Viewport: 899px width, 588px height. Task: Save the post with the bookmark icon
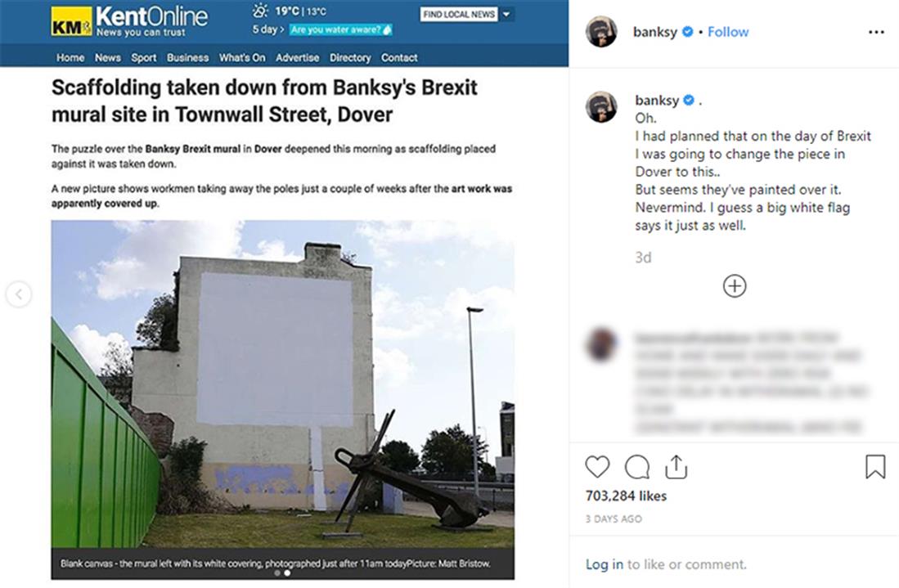pos(875,466)
